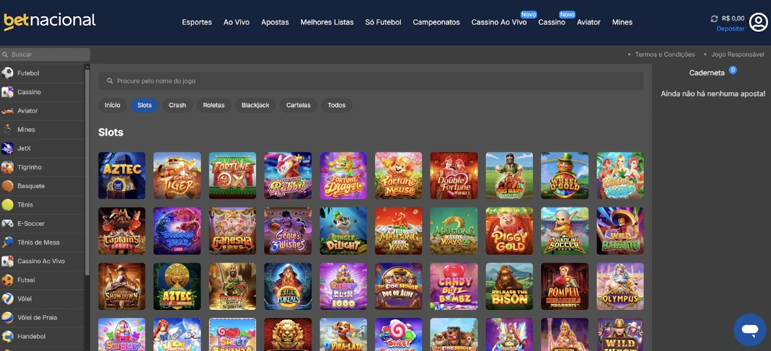The image size is (771, 351).
Task: Click the Vôlei de Praia icon
Action: (x=7, y=317)
